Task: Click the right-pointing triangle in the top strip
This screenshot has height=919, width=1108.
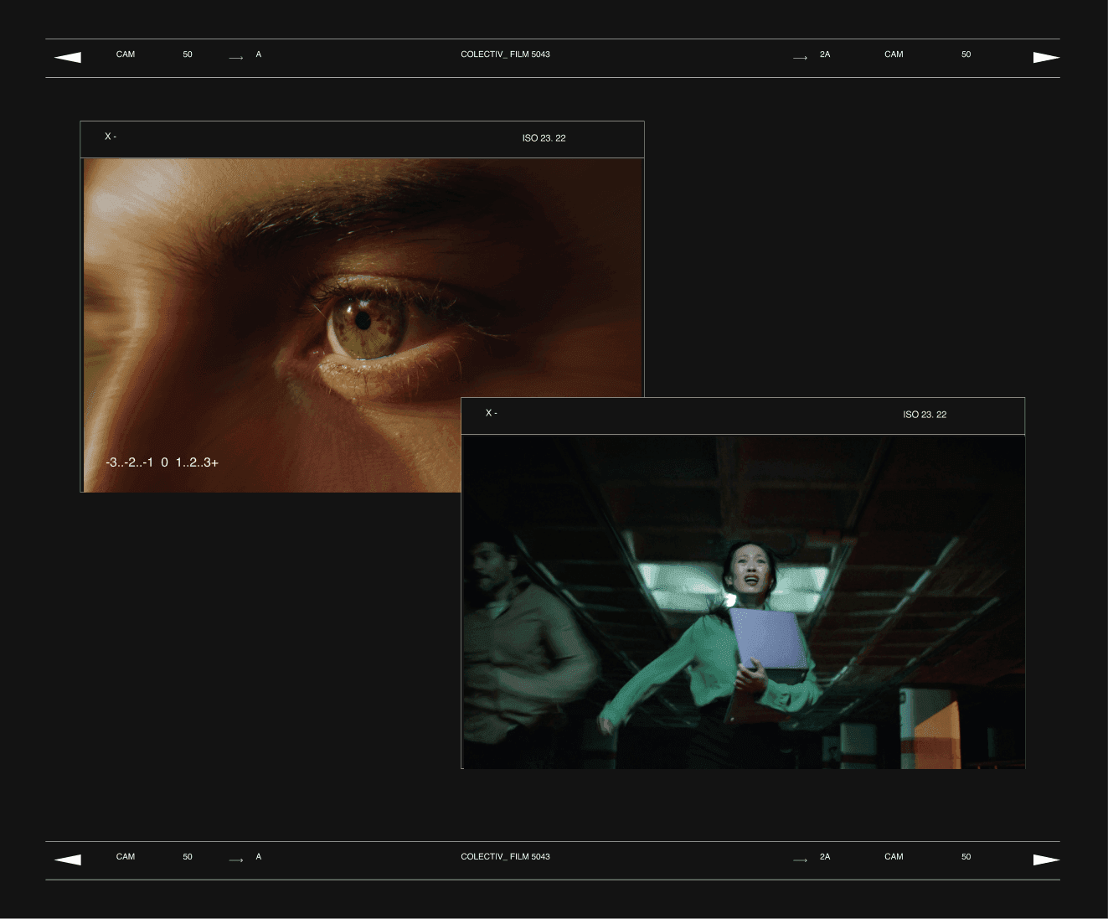Action: pos(1046,58)
